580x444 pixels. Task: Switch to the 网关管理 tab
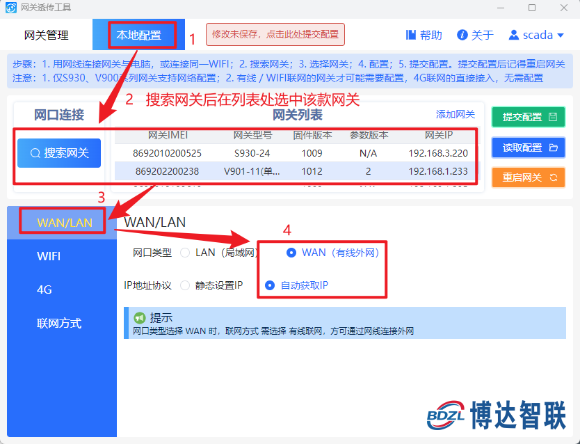coord(46,35)
